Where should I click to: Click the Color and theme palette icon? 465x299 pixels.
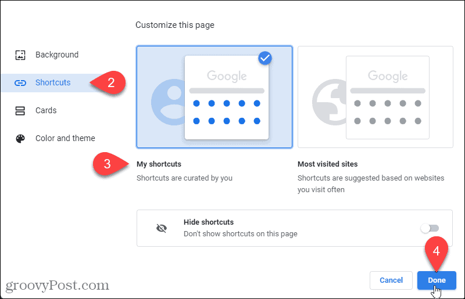(20, 138)
